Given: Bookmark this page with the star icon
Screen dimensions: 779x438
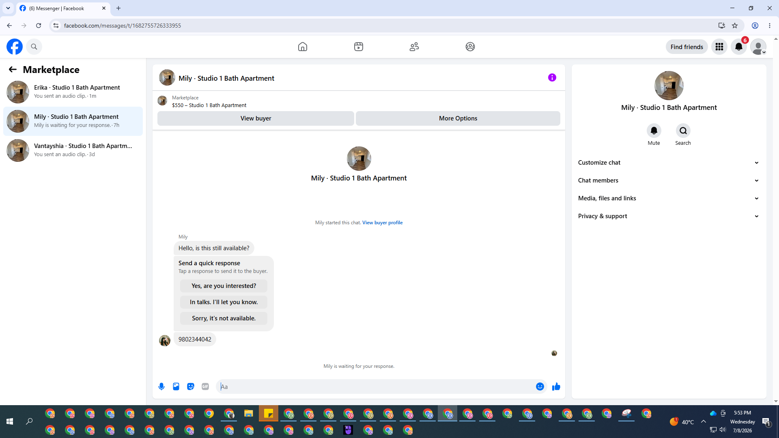Looking at the screenshot, I should (x=735, y=26).
